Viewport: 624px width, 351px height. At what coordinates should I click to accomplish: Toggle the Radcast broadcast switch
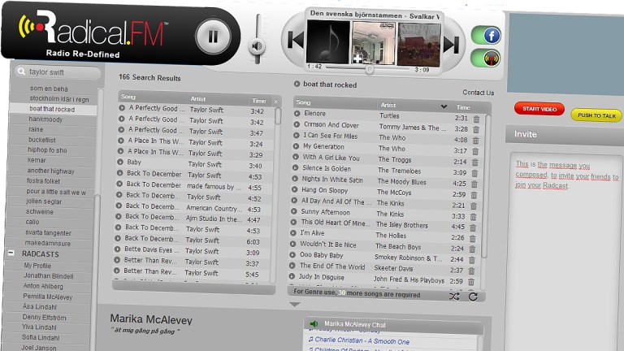[x=486, y=58]
